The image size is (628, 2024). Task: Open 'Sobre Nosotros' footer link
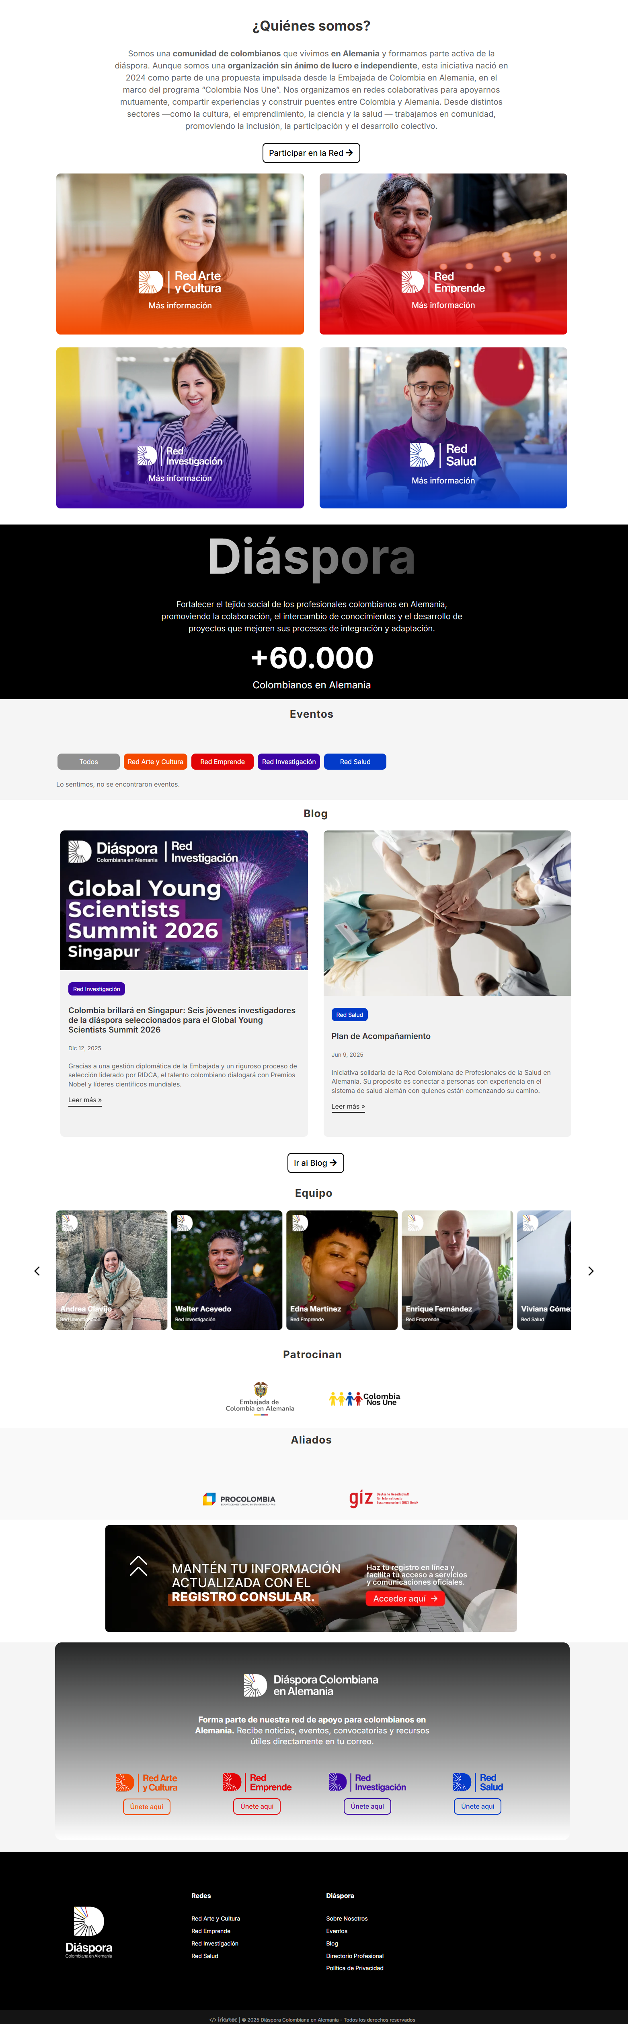pos(347,1919)
